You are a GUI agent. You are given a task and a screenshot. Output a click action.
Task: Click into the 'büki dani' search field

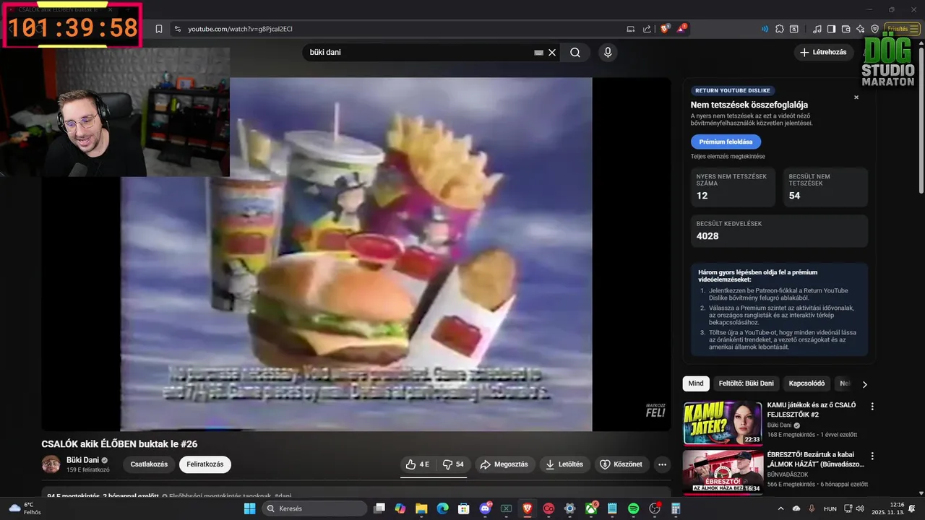tap(419, 53)
